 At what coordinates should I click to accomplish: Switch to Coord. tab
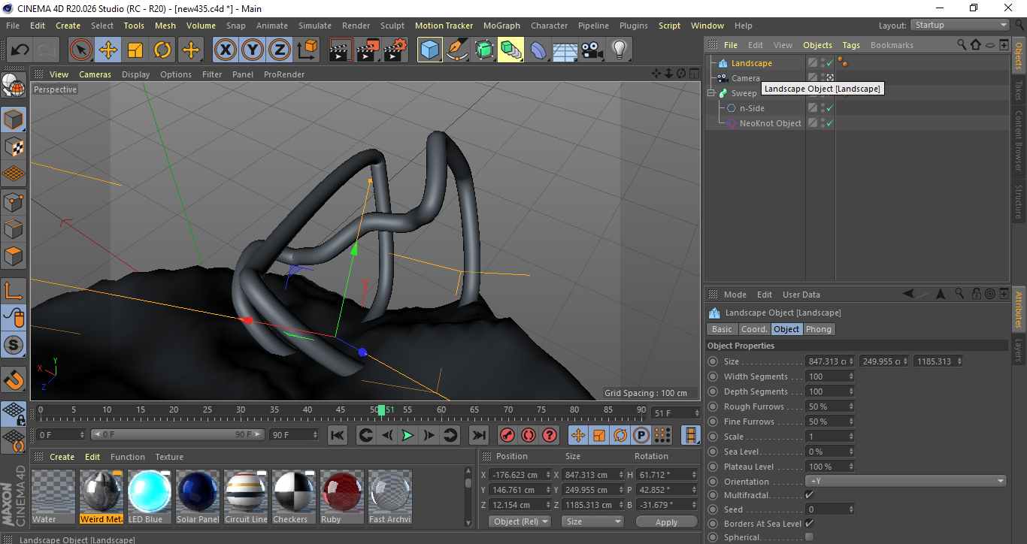coord(754,329)
